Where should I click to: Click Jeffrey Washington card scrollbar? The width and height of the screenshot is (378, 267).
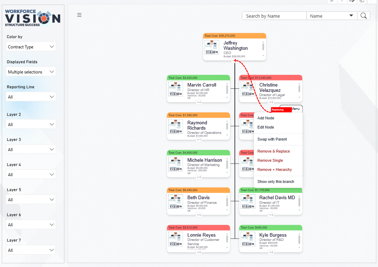tap(263, 47)
